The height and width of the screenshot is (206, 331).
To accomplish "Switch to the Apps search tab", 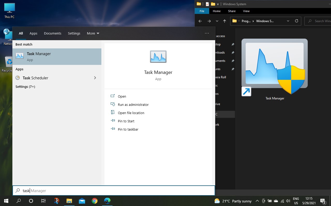I will point(33,33).
